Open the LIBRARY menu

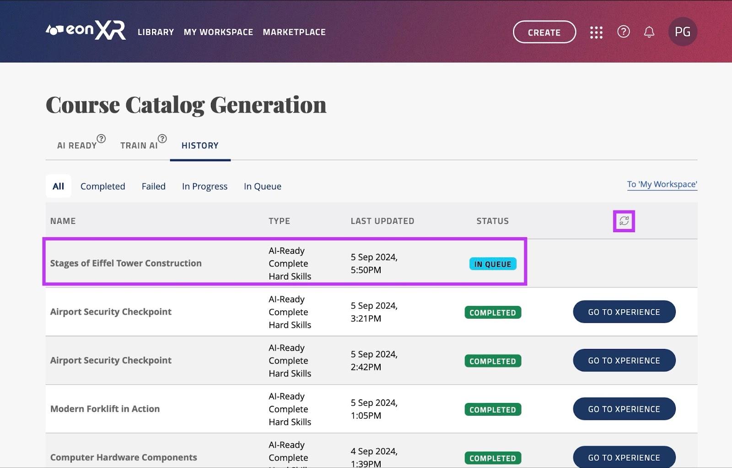pos(156,32)
